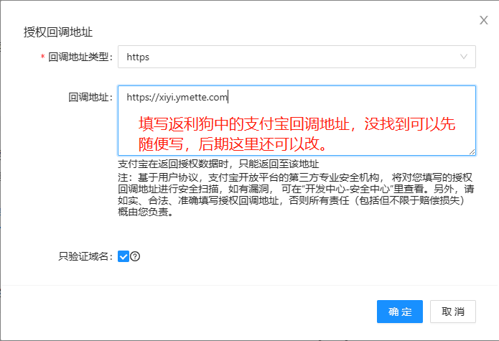Click the red asterisk required marker
The width and height of the screenshot is (499, 341).
click(x=42, y=57)
